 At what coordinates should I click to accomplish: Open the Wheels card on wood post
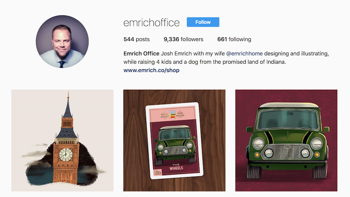click(174, 140)
